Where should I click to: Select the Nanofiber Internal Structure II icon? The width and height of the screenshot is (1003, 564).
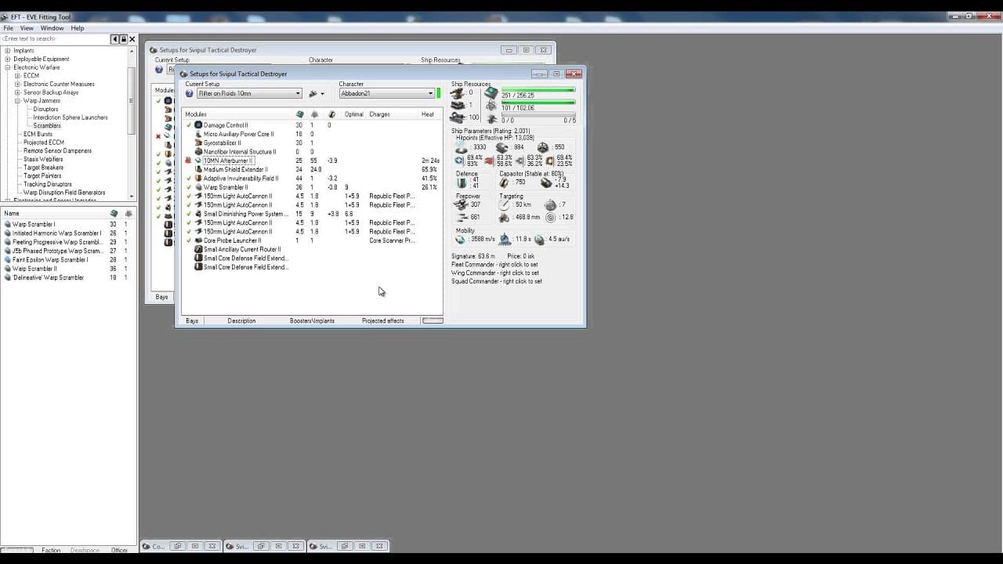[x=198, y=152]
